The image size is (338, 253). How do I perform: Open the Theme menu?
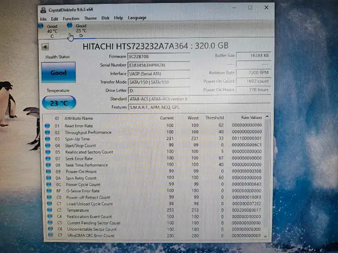pyautogui.click(x=90, y=18)
